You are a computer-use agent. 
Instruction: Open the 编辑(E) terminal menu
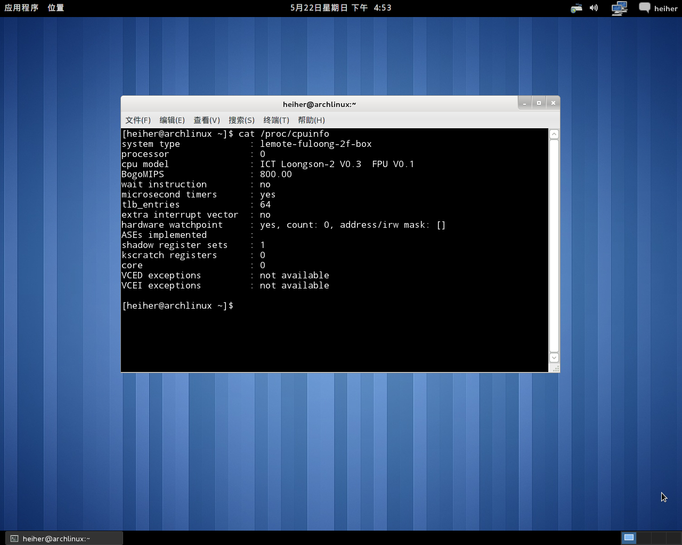tap(172, 120)
